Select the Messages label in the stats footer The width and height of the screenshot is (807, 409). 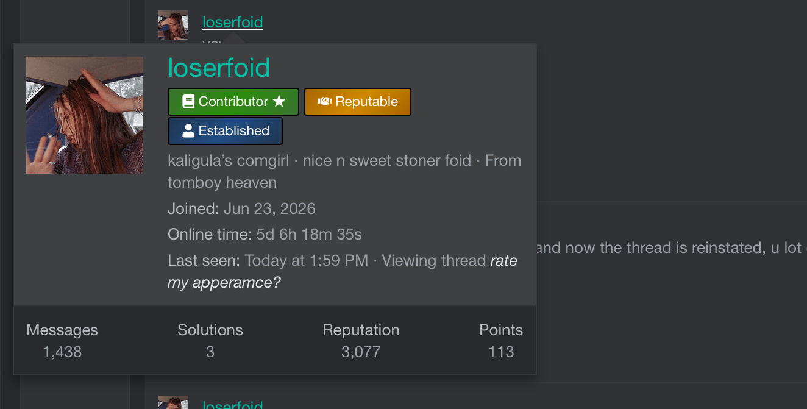tap(62, 330)
